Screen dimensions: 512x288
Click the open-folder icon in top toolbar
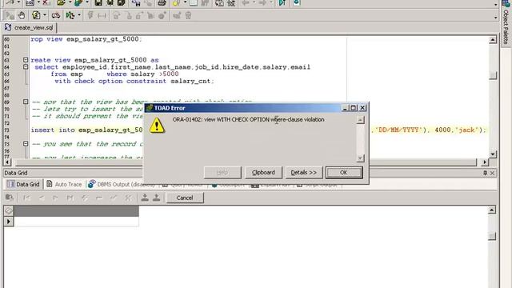[x=61, y=3]
